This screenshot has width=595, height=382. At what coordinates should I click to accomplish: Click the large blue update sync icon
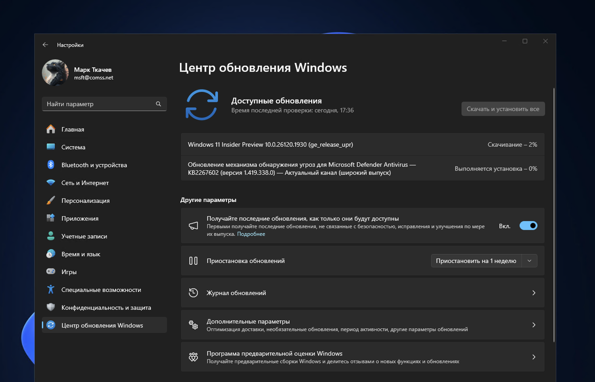pos(202,105)
